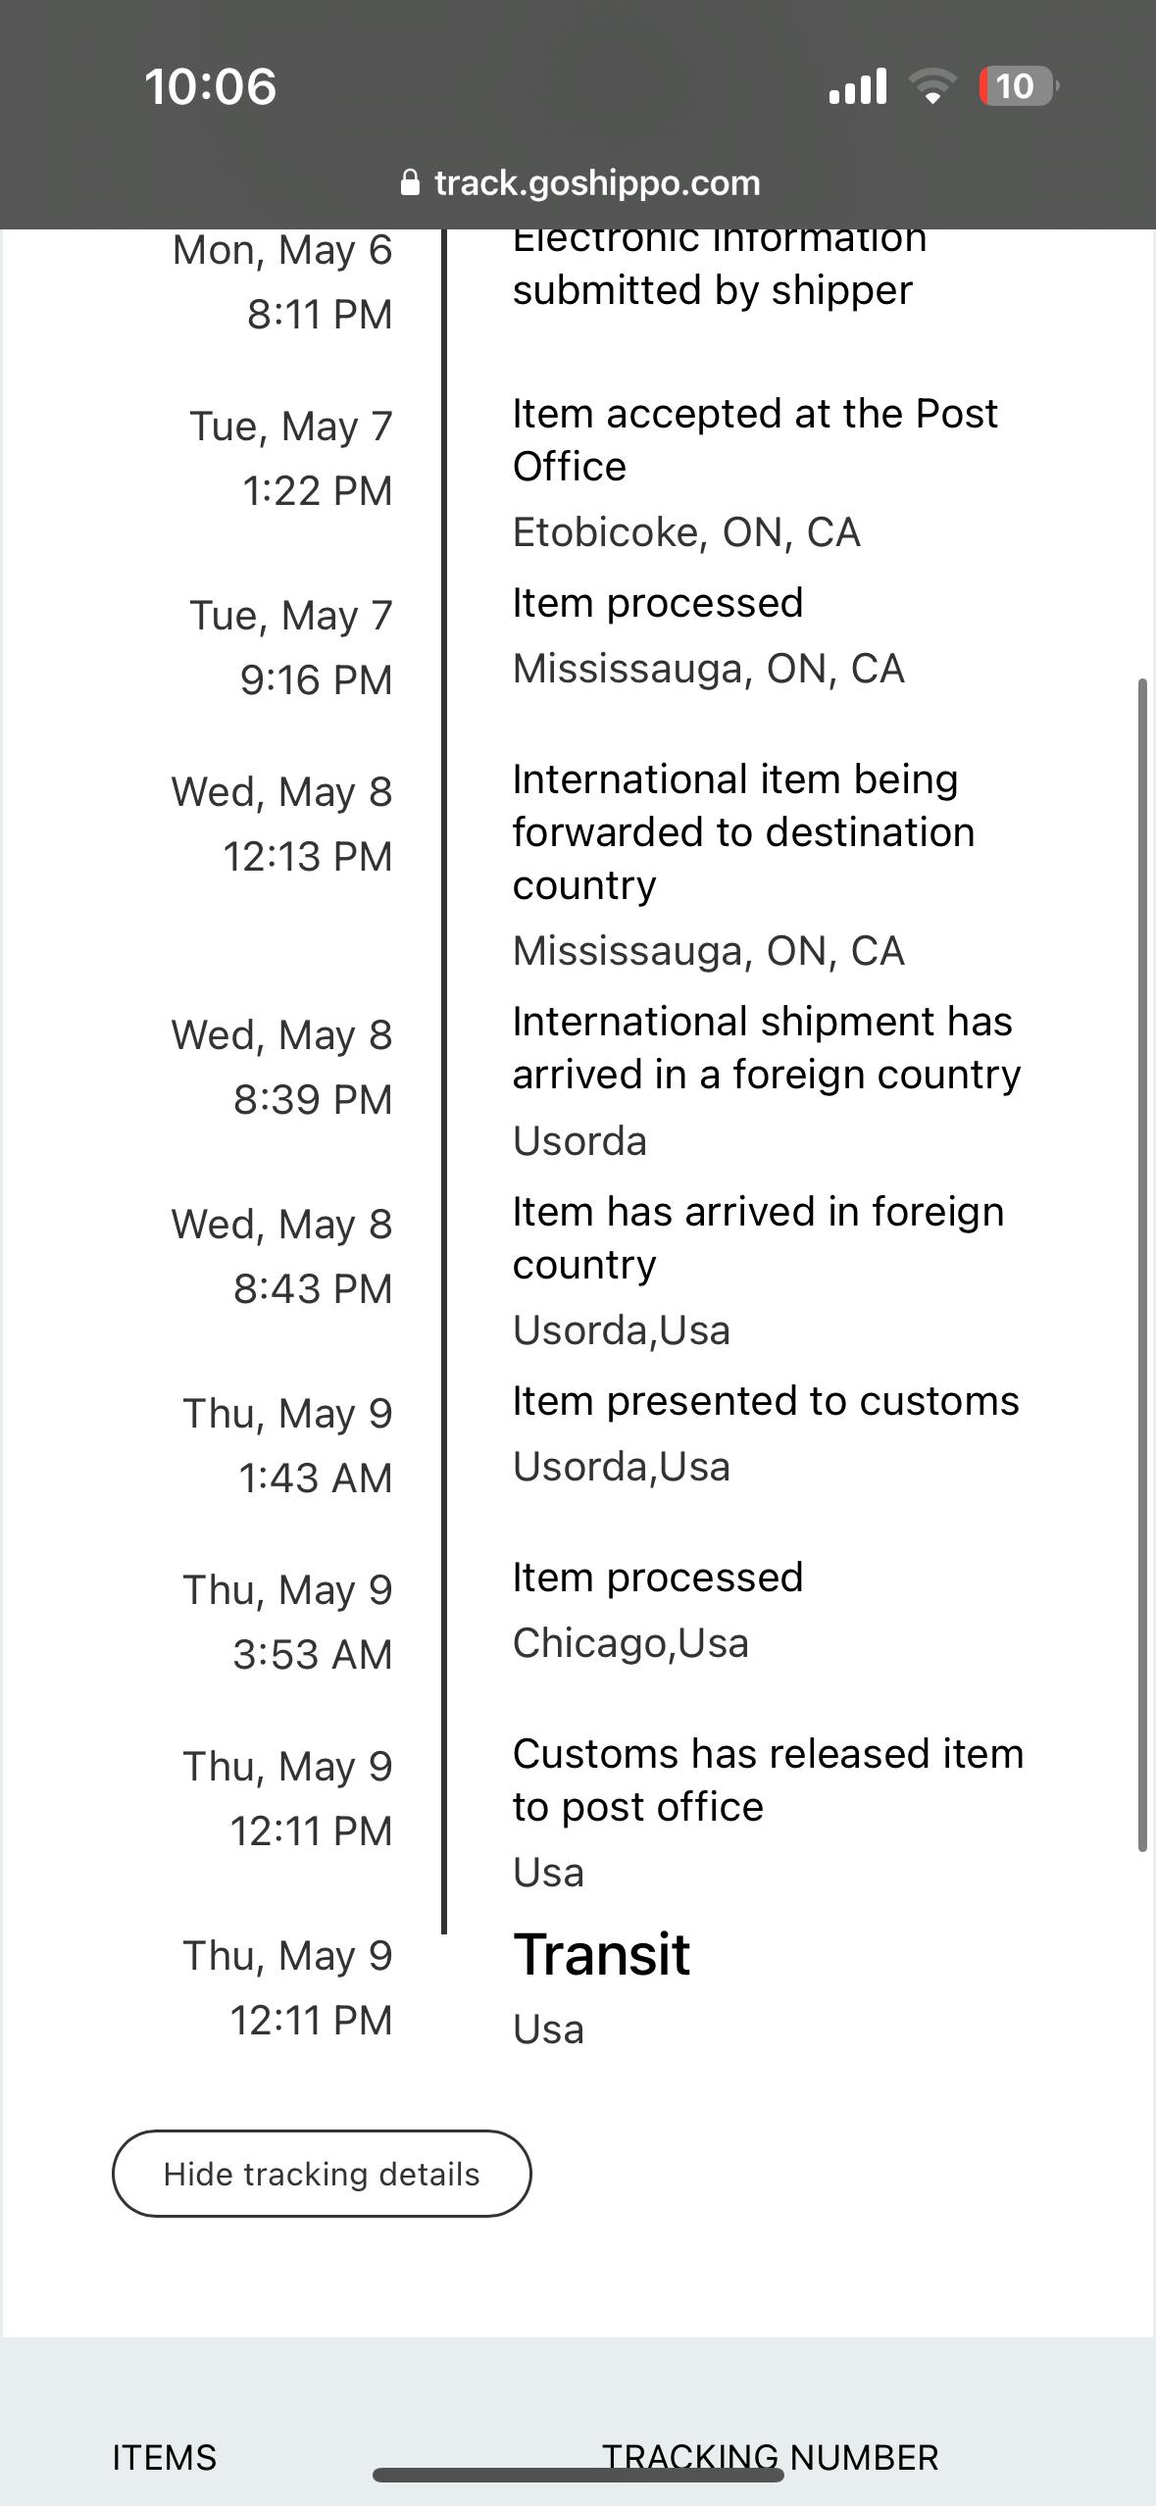Screen dimensions: 1156x2506
Task: Tap the cellular signal strength icon
Action: (857, 86)
